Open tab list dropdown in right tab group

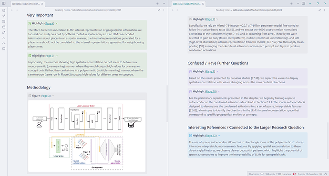click(x=298, y=3)
